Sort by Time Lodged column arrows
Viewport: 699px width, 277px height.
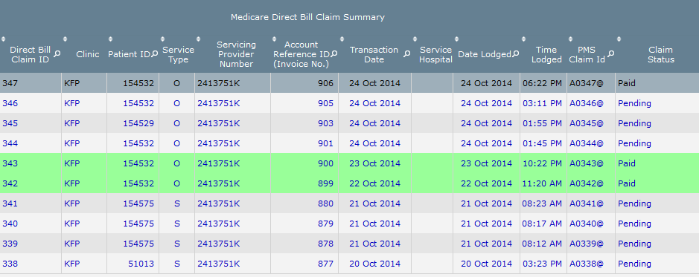[x=523, y=39]
